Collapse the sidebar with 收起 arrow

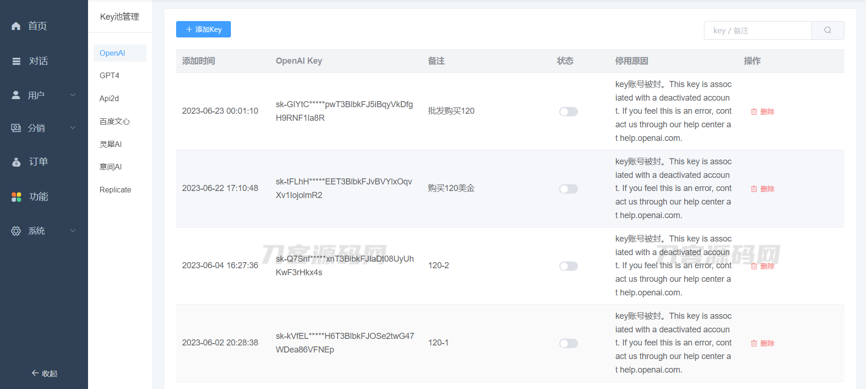44,373
